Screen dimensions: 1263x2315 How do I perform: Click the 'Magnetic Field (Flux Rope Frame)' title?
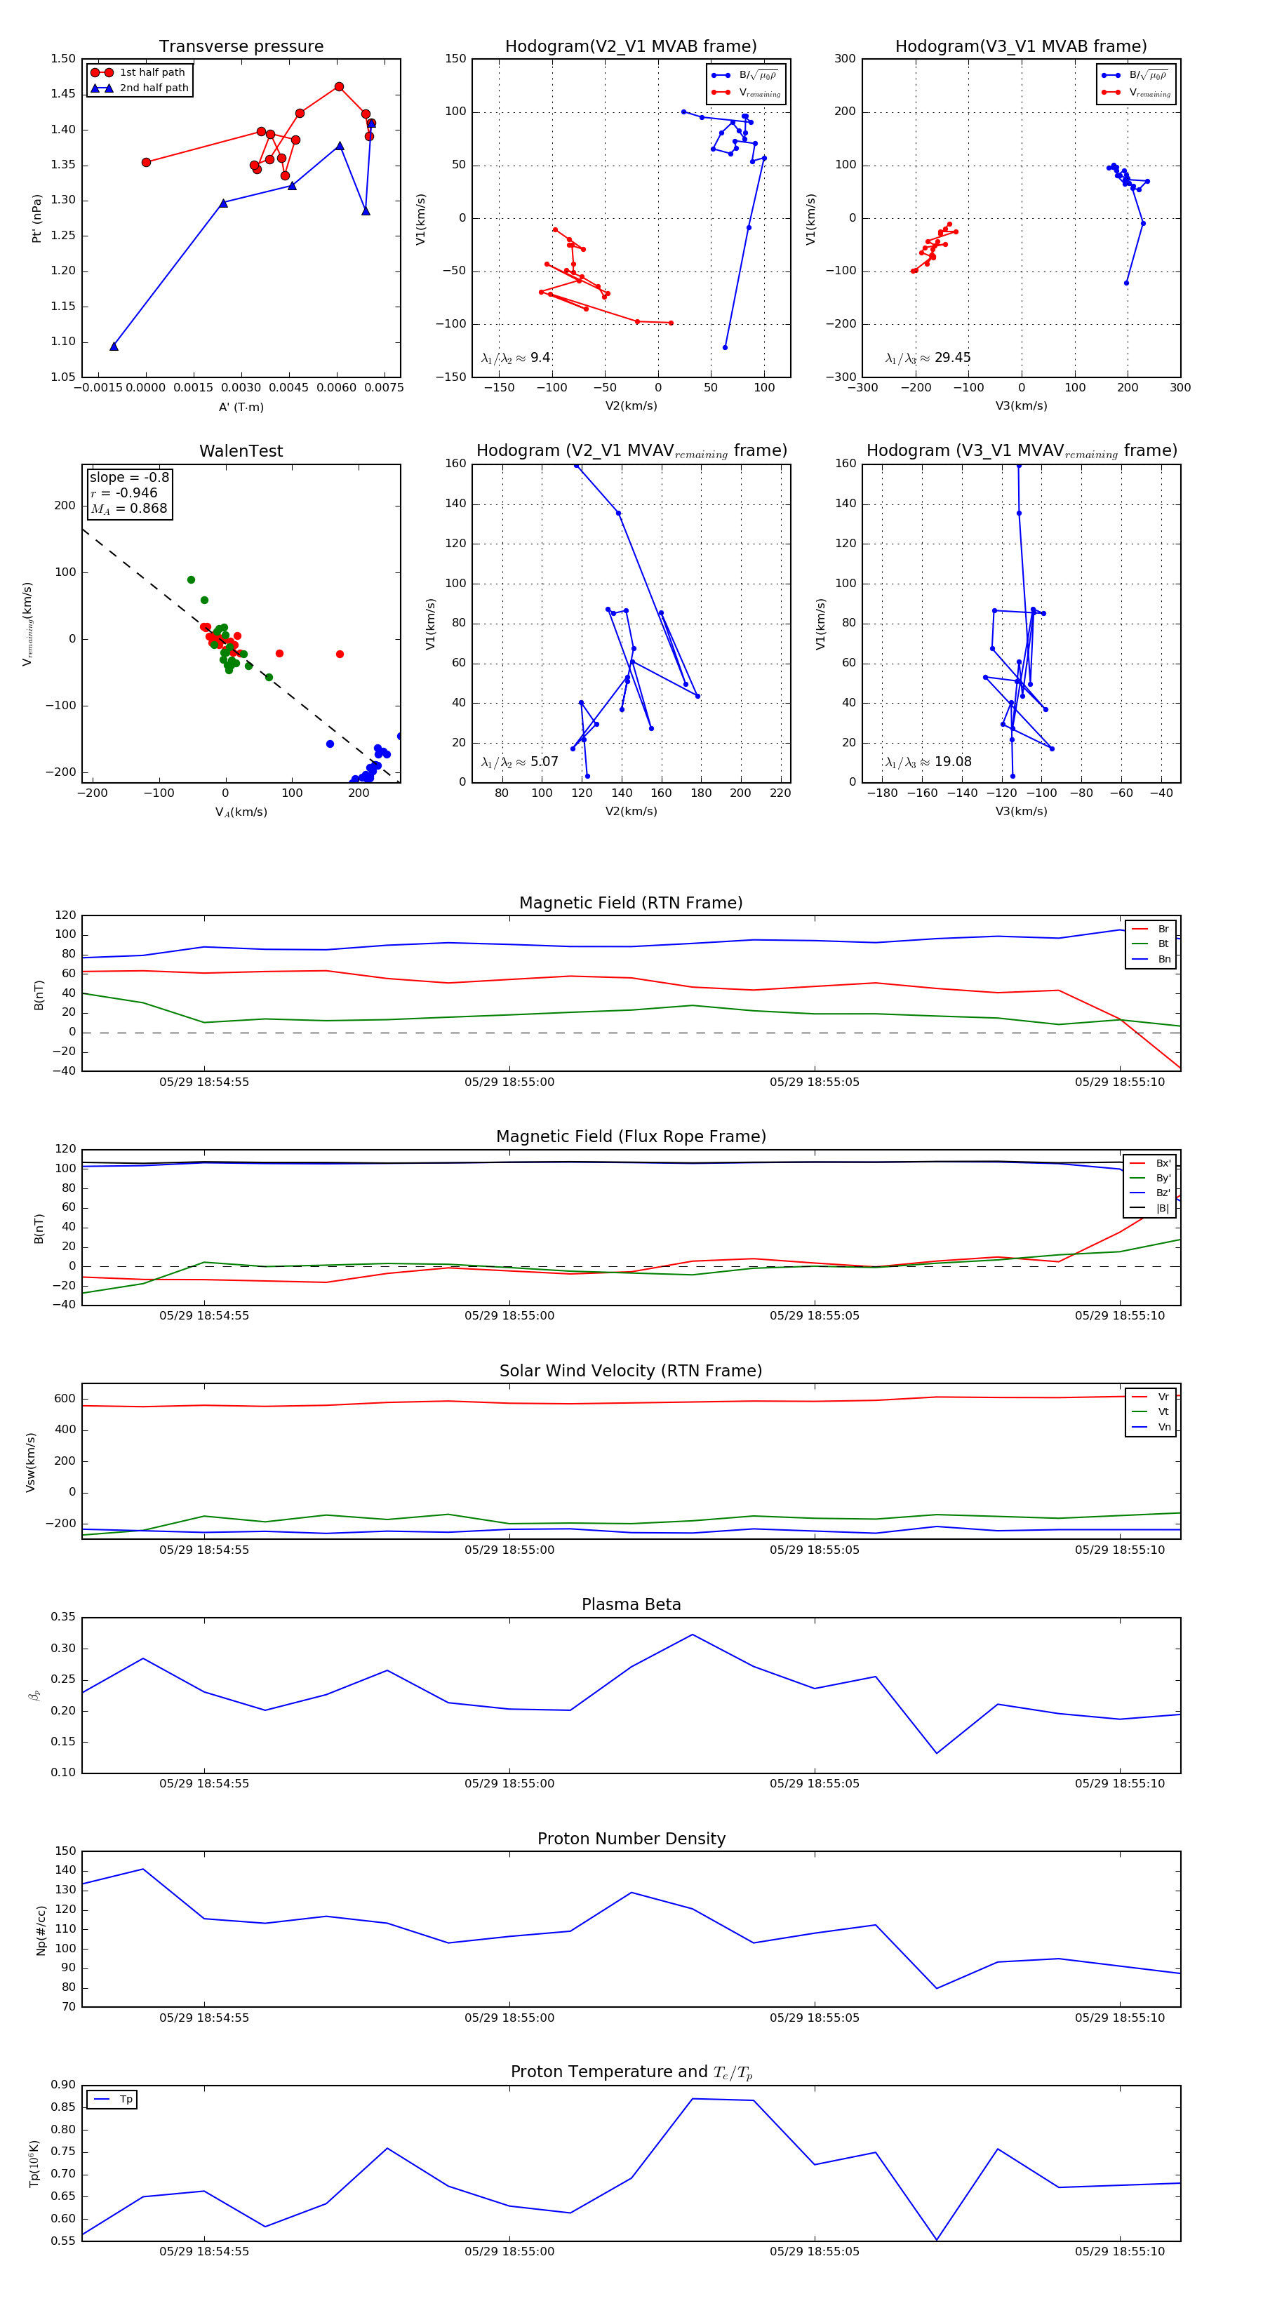[x=631, y=1137]
